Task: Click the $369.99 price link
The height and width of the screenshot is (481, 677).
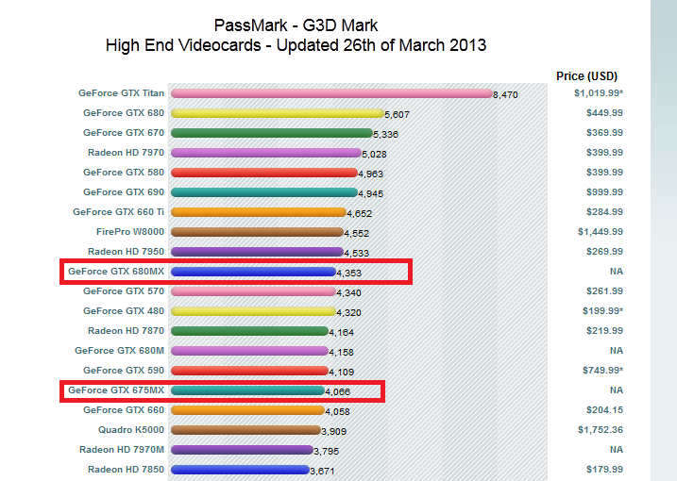Action: click(x=604, y=133)
